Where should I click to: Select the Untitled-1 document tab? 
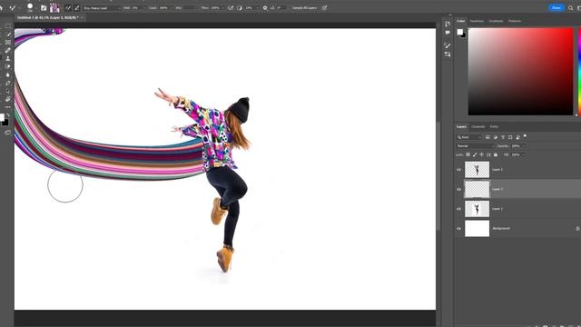pyautogui.click(x=47, y=17)
